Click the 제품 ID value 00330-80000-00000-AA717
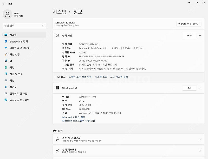208x159 pixels. (x=93, y=60)
